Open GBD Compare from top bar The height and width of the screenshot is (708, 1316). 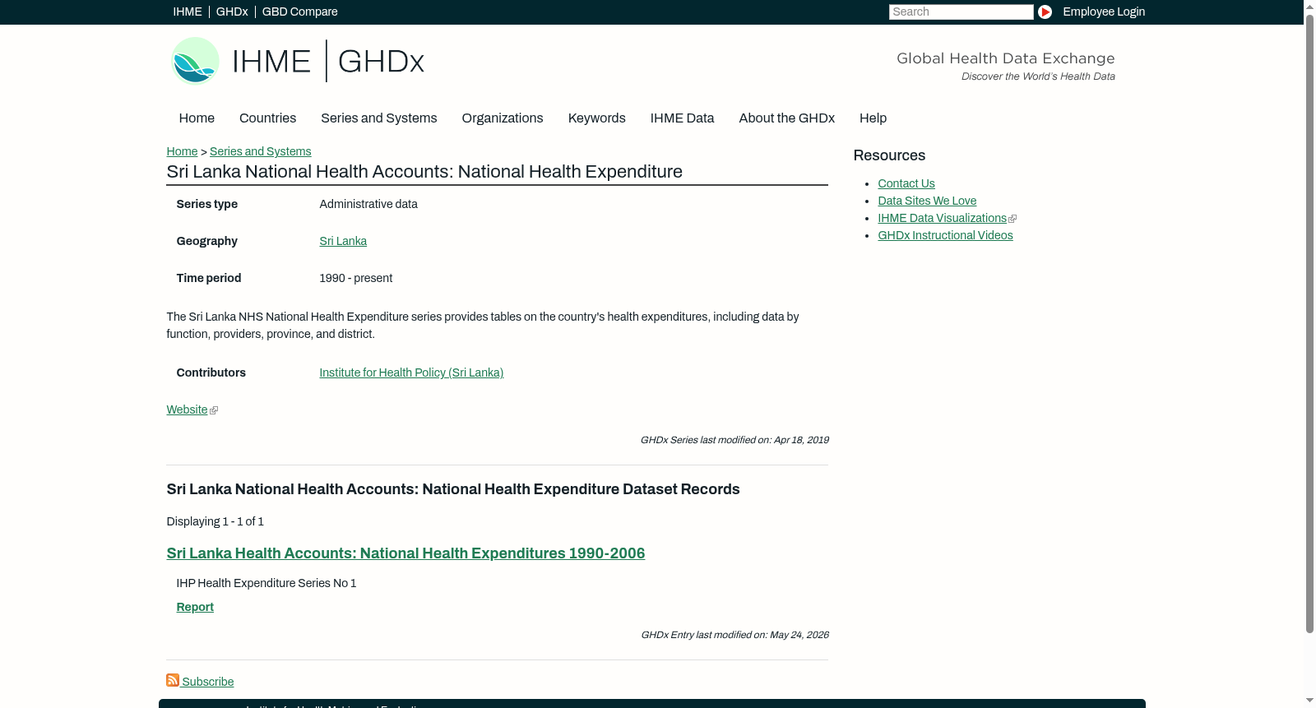click(x=299, y=12)
